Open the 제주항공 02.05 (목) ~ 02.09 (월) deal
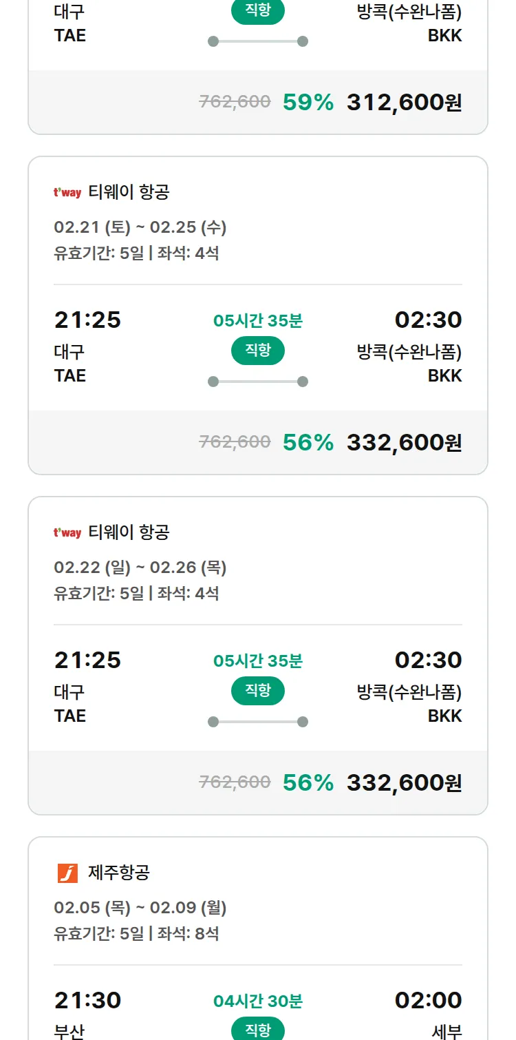 tap(140, 908)
